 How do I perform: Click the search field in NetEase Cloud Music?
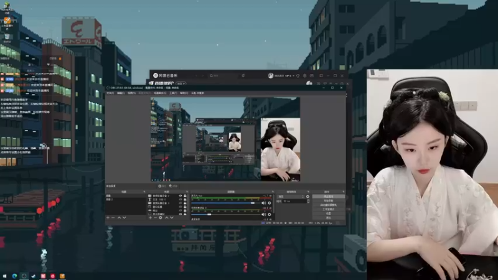point(224,75)
